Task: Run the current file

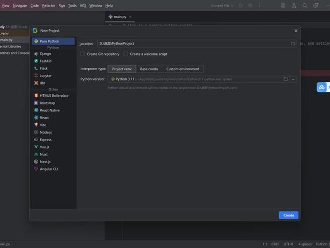Action: [241, 6]
